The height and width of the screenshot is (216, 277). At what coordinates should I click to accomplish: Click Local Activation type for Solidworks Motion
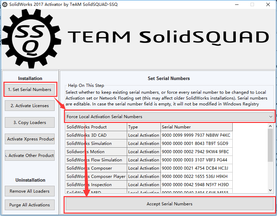coord(144,151)
